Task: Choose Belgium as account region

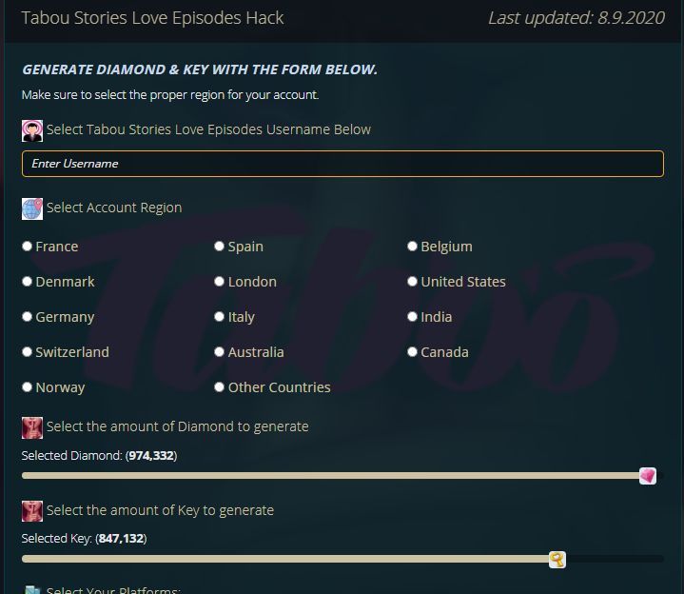Action: coord(412,247)
